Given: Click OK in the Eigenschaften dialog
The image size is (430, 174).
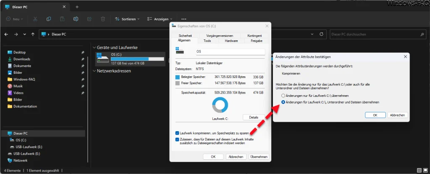Looking at the screenshot, I should [x=213, y=157].
